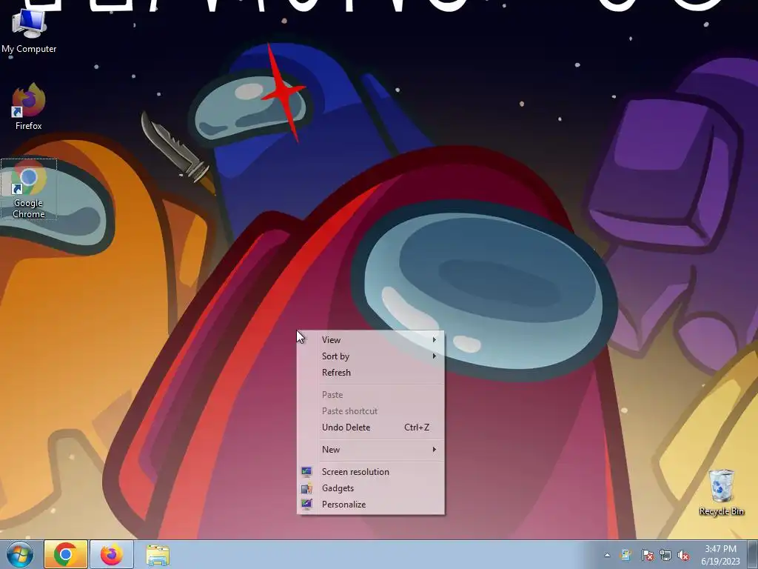Viewport: 758px width, 569px height.
Task: Launch Chrome from the taskbar
Action: coord(66,554)
